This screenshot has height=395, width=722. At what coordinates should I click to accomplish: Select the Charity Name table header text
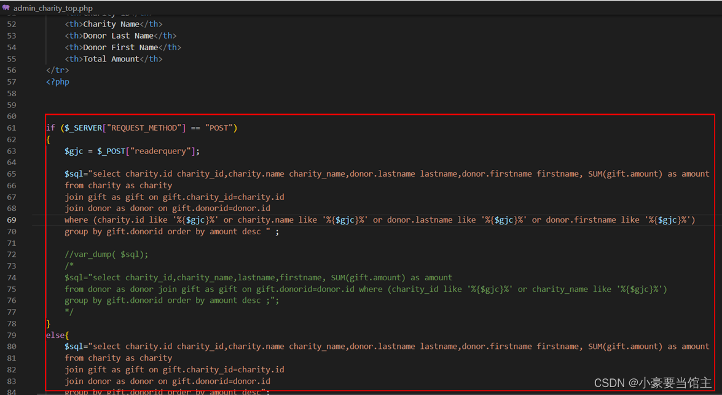112,24
